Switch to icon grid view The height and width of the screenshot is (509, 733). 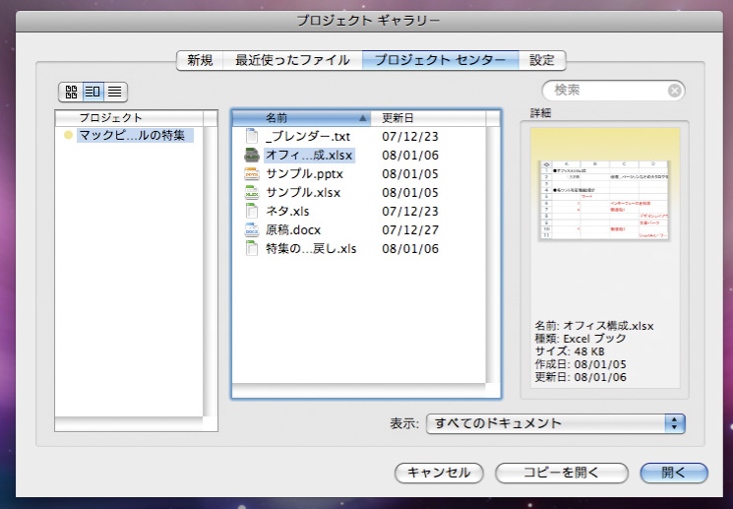pos(71,92)
